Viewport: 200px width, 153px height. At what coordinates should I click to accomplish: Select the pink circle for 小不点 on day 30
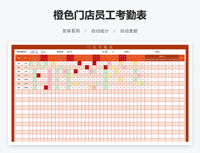139,75
